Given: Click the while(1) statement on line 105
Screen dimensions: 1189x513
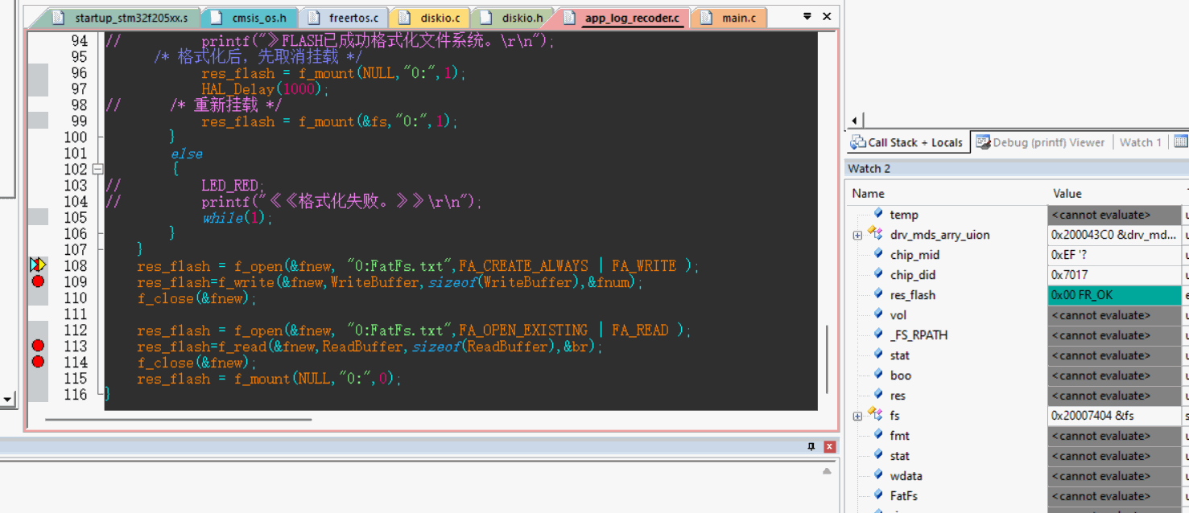Looking at the screenshot, I should point(237,218).
